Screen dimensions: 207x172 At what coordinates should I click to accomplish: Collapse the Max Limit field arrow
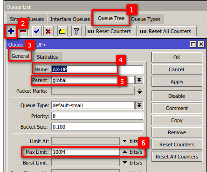(124, 152)
